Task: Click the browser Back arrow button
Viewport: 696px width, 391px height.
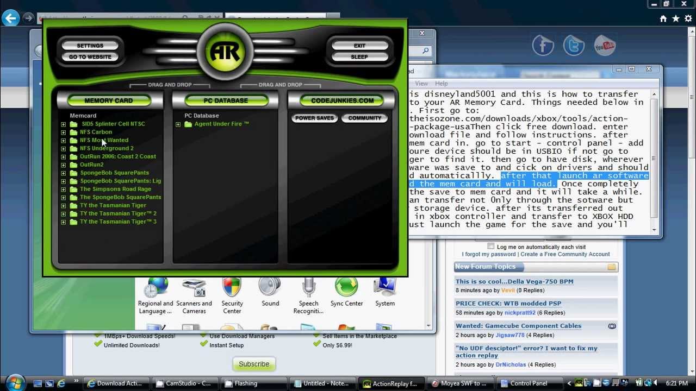Action: (x=11, y=18)
